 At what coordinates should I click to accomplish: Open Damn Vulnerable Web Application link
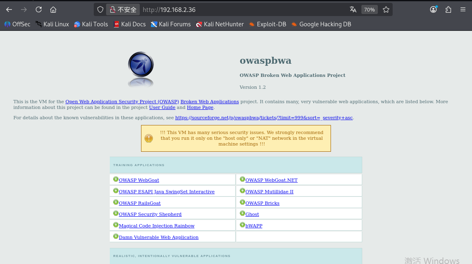(159, 237)
